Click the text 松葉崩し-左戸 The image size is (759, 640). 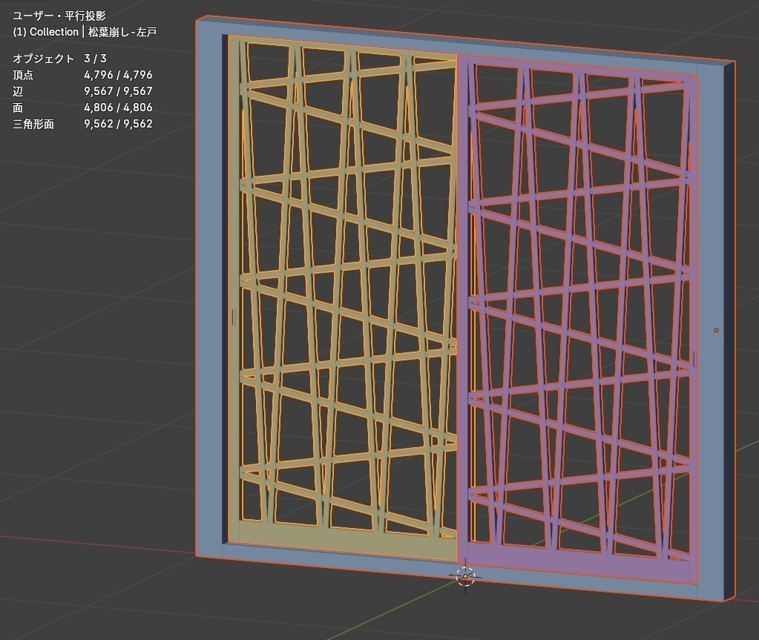[x=122, y=32]
